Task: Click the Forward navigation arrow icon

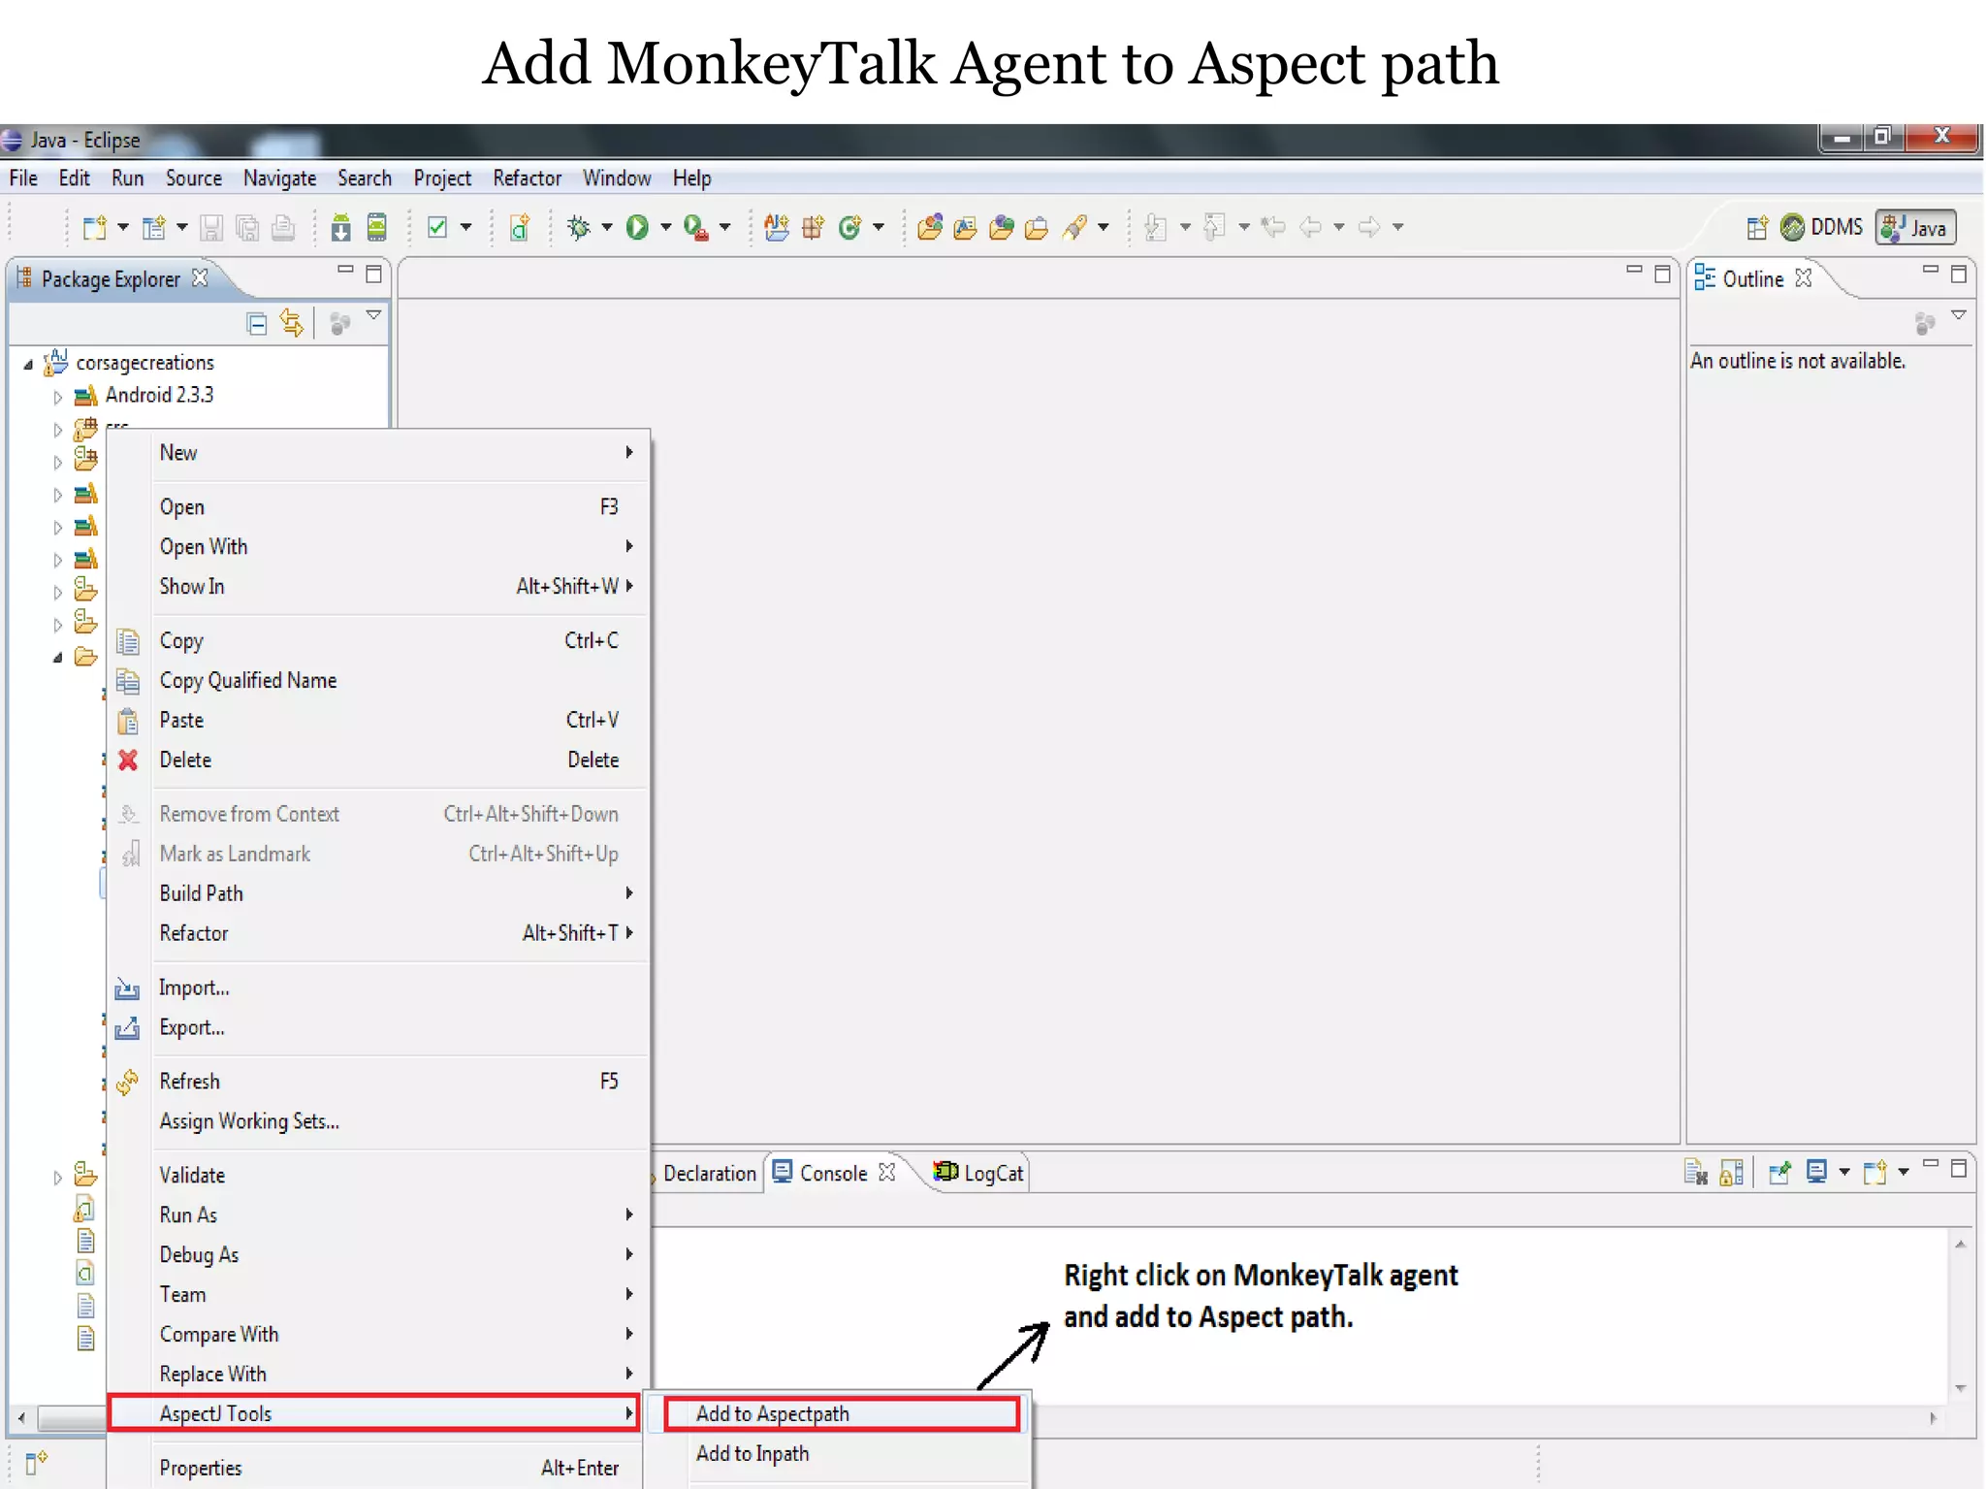Action: click(1369, 228)
